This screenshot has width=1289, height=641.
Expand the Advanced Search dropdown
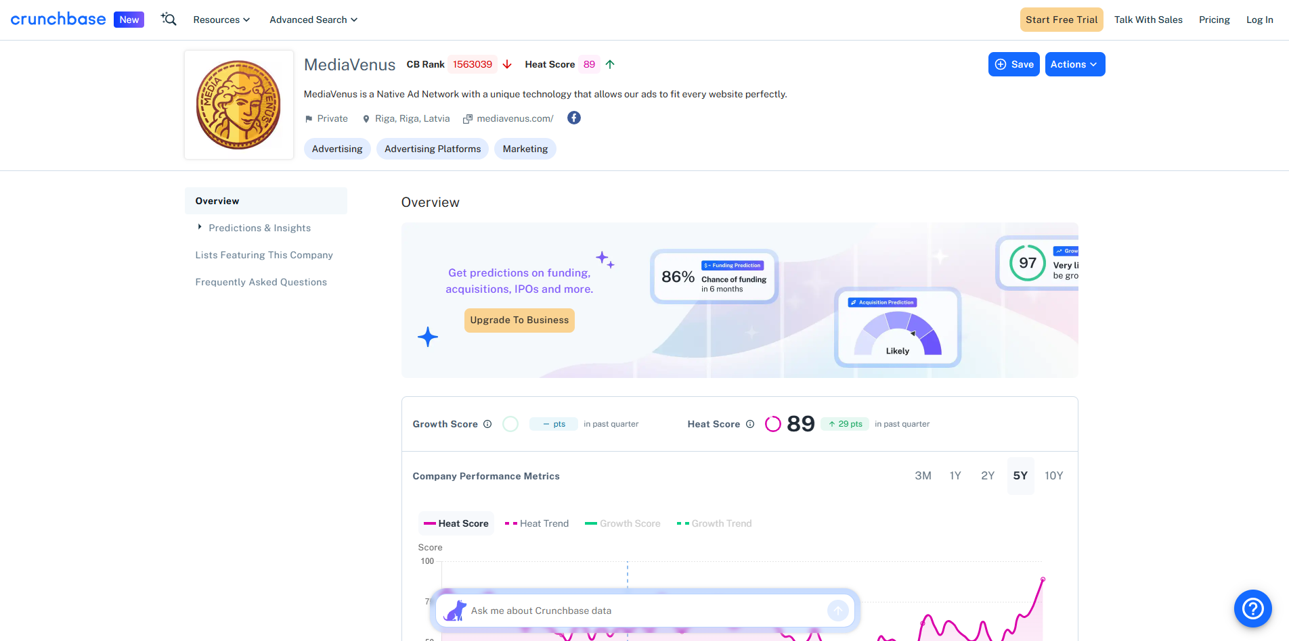313,20
